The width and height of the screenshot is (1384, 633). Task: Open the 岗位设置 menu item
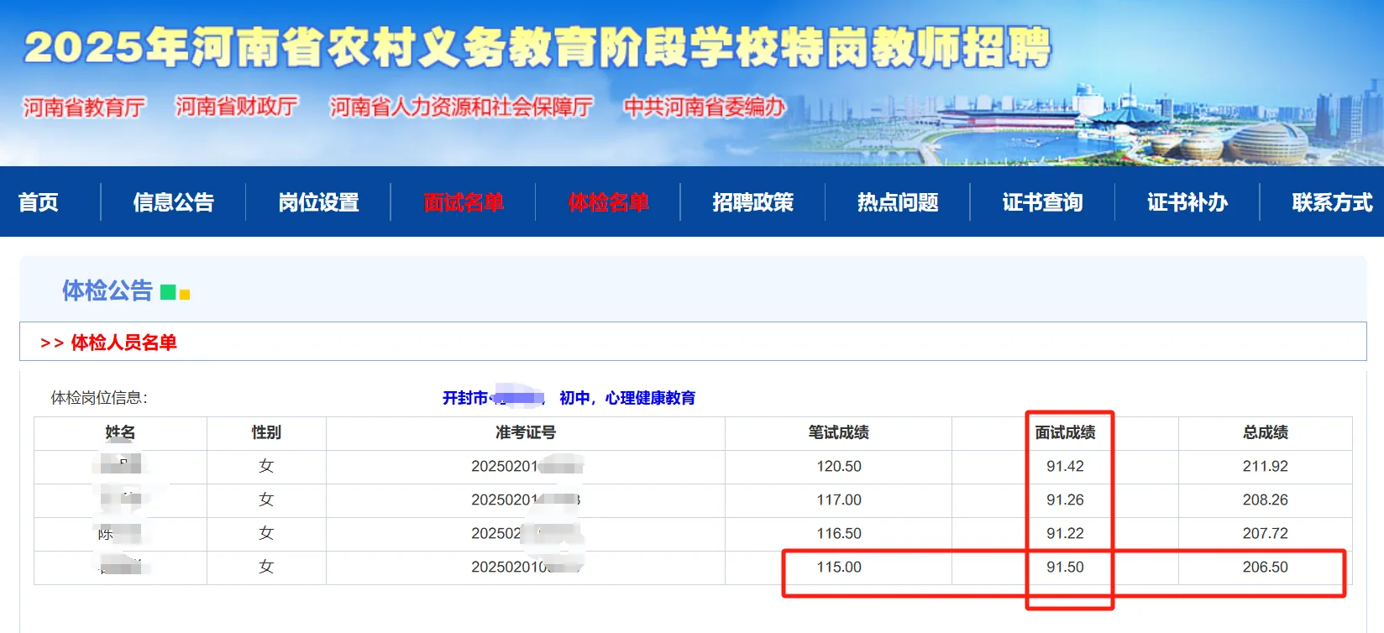click(x=319, y=202)
